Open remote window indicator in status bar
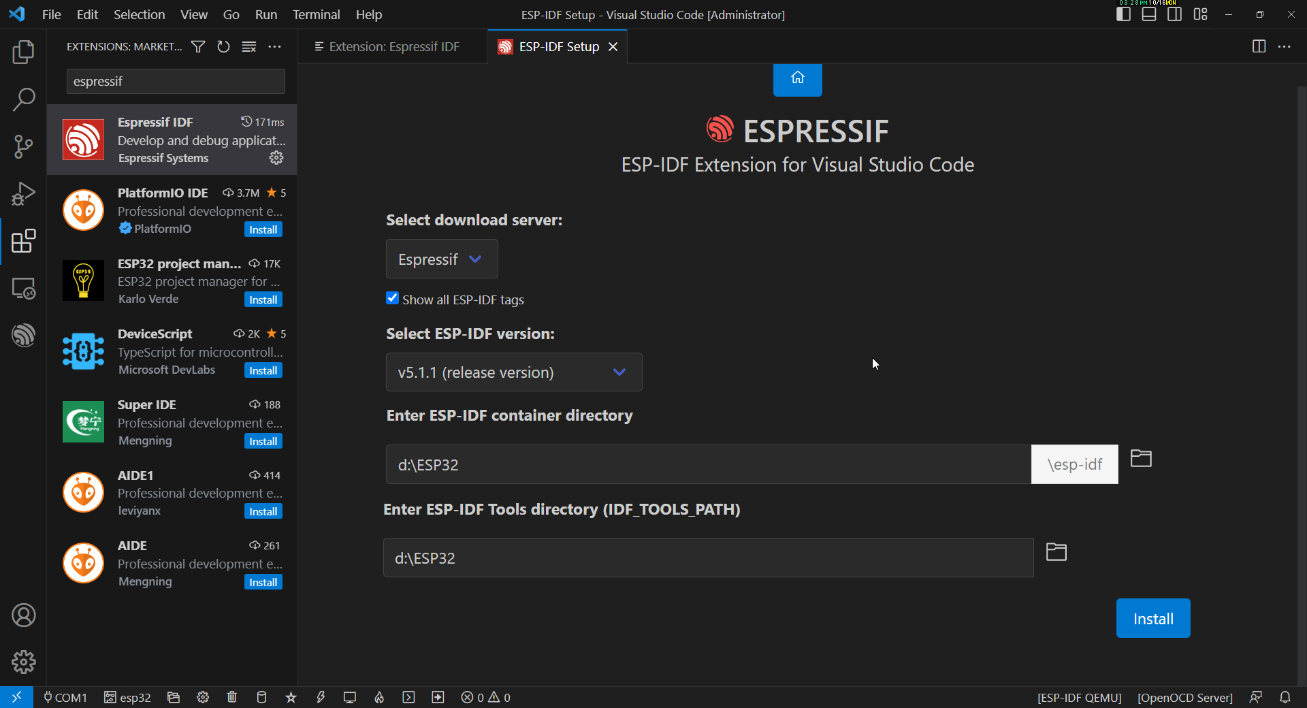Image resolution: width=1307 pixels, height=708 pixels. (x=16, y=697)
